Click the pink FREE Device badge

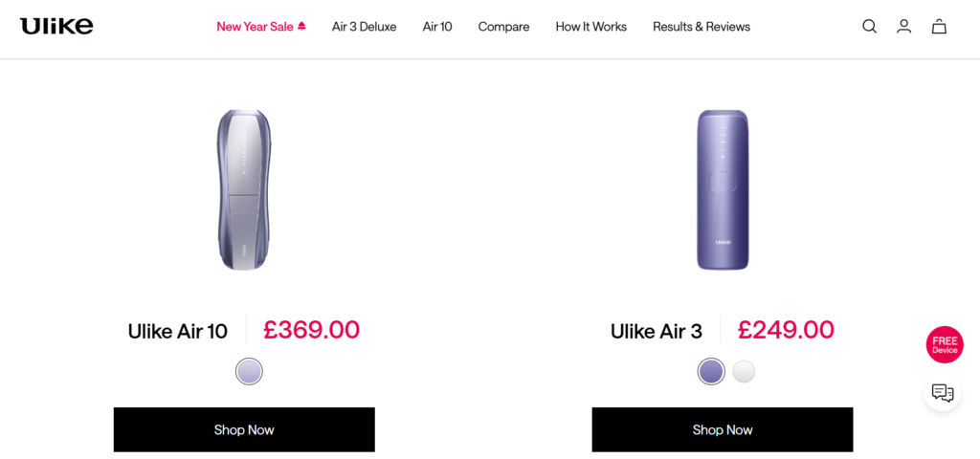945,345
